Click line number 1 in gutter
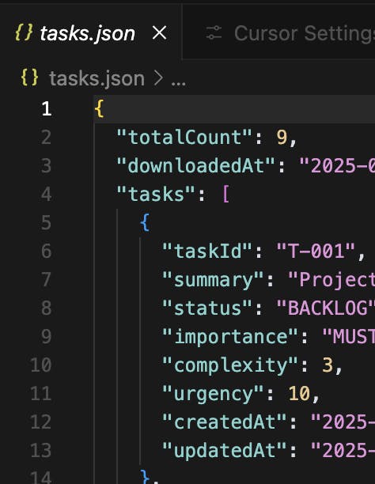Image resolution: width=375 pixels, height=484 pixels. pyautogui.click(x=47, y=108)
